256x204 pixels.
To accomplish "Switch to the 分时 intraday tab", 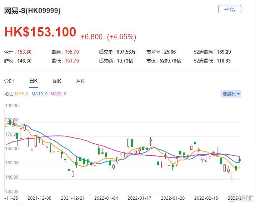I will [9, 81].
